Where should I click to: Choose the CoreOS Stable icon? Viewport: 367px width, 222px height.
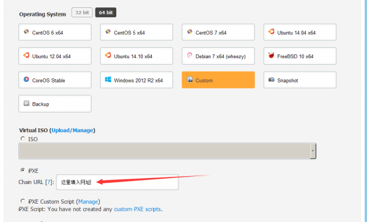coord(26,80)
